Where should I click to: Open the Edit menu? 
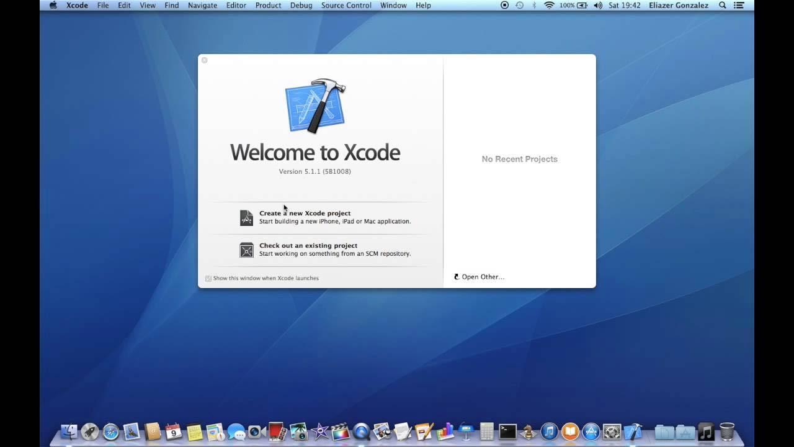(124, 5)
